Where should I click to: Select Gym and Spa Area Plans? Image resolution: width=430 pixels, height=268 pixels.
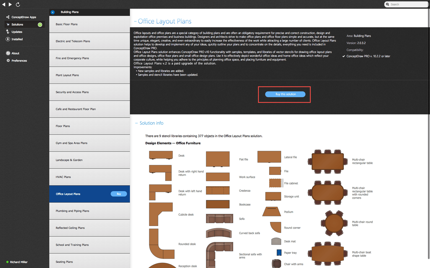(x=89, y=143)
